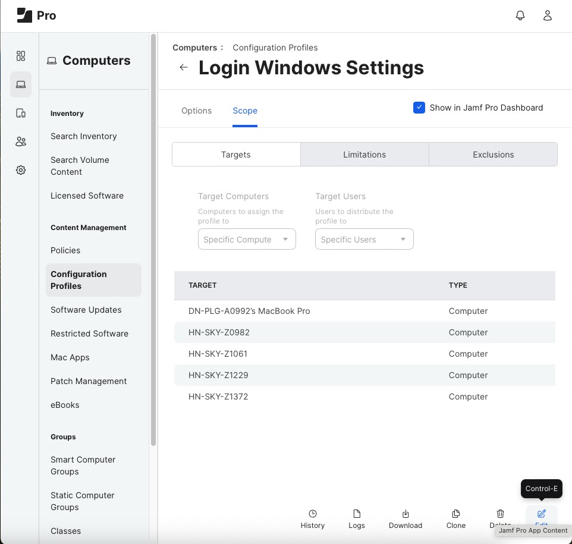Open Policies in the sidebar
This screenshot has width=572, height=544.
[x=65, y=250]
